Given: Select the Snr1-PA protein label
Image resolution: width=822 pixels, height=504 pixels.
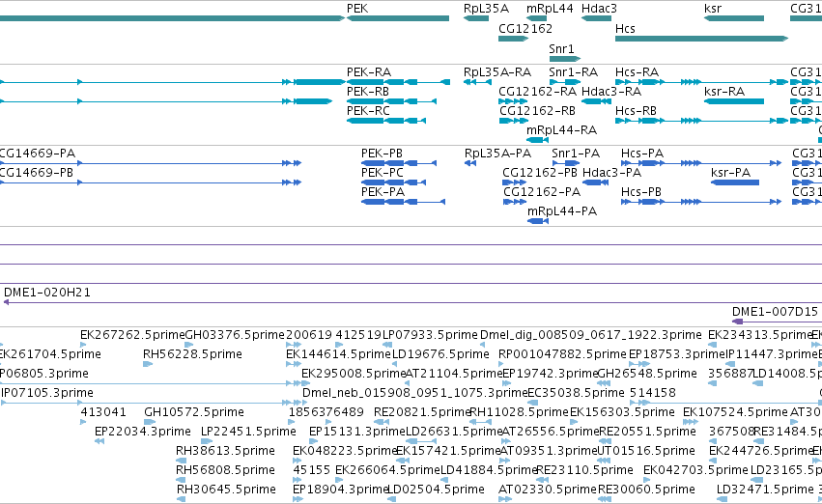Looking at the screenshot, I should (x=576, y=153).
